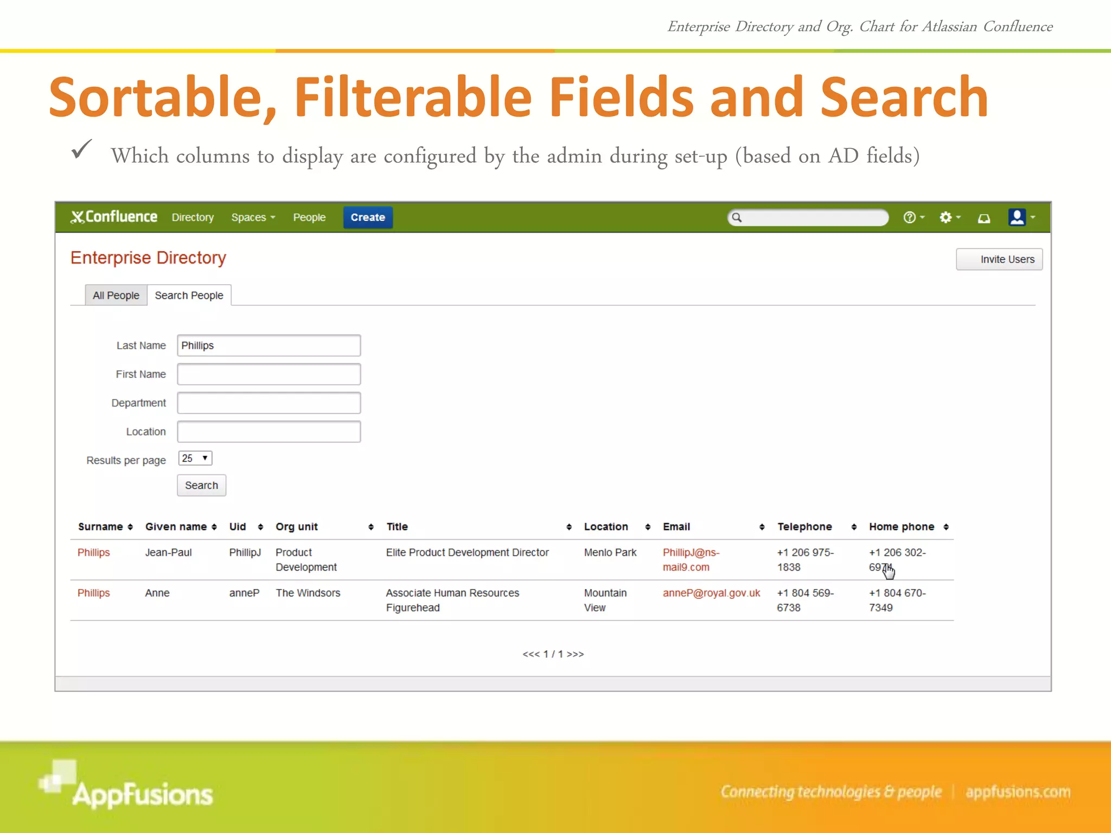This screenshot has height=833, width=1111.
Task: Click the Department input field
Action: (269, 403)
